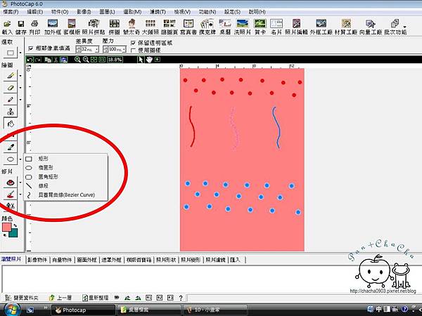
Task: Open the 照片編輯 (Photo edit) tool
Action: click(x=296, y=27)
